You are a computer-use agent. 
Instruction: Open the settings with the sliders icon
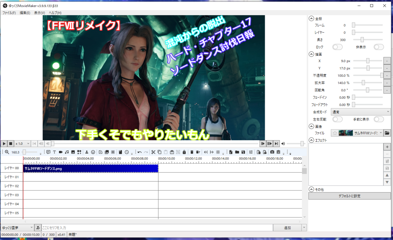click(251, 152)
